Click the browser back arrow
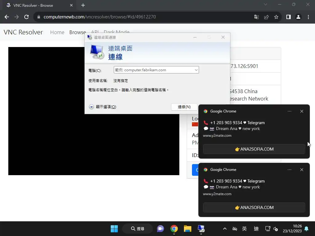The image size is (315, 236). click(x=7, y=17)
